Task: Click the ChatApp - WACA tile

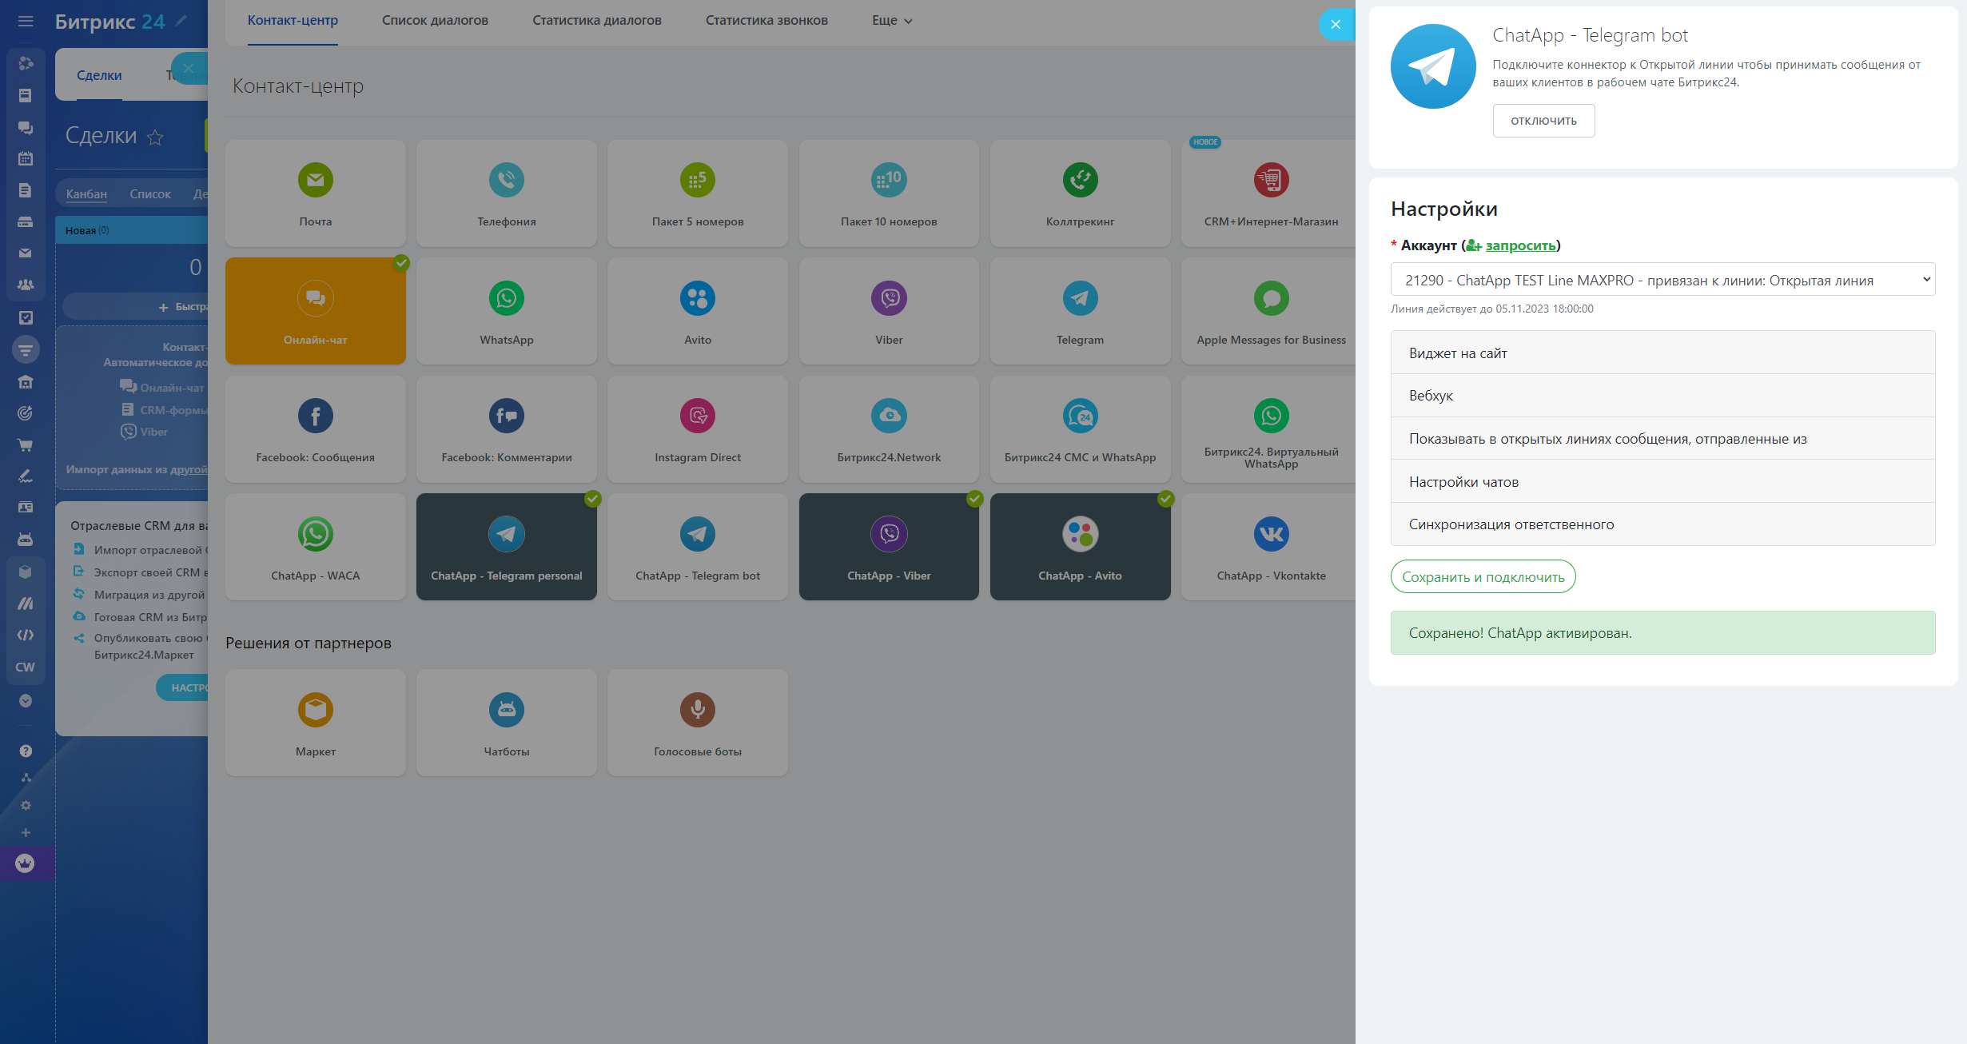Action: (x=315, y=548)
